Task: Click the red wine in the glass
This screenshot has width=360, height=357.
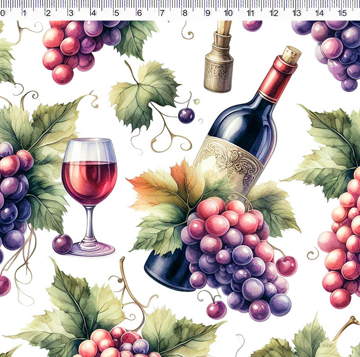Action: (89, 181)
